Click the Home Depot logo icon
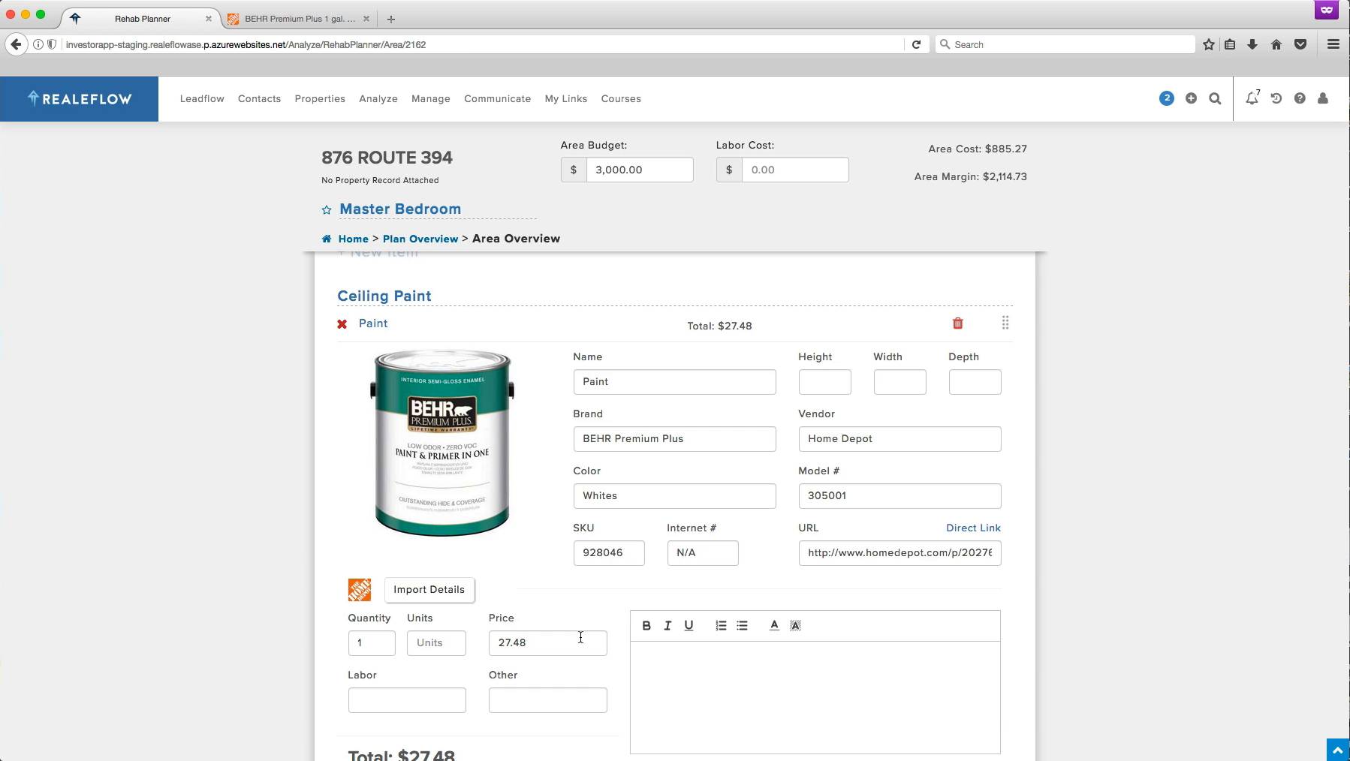 (x=359, y=590)
